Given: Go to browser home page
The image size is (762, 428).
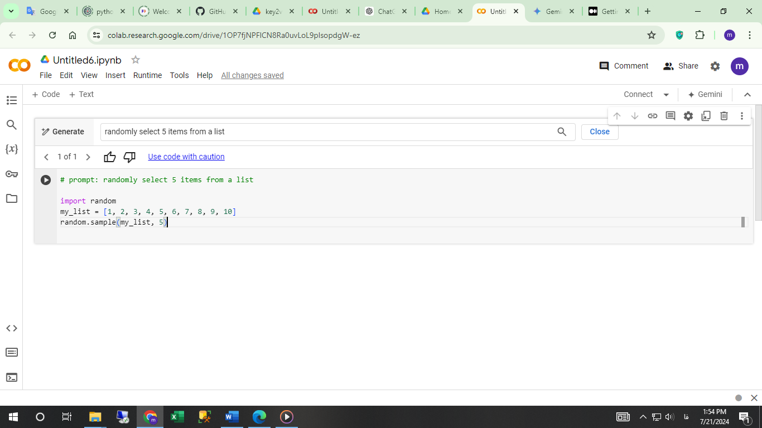Looking at the screenshot, I should tap(73, 35).
